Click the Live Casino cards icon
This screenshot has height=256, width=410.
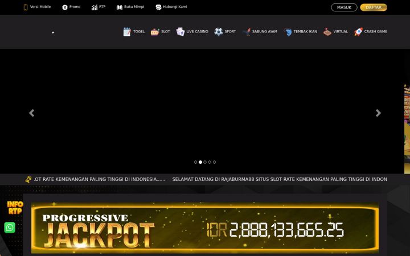pyautogui.click(x=181, y=32)
